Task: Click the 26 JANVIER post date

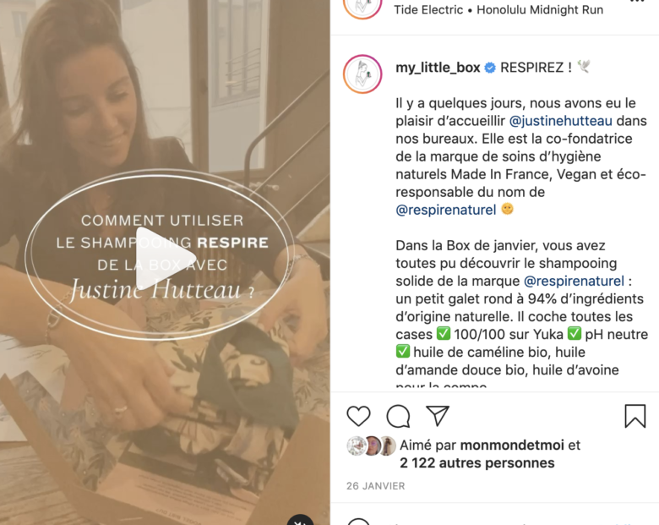Action: (x=375, y=486)
